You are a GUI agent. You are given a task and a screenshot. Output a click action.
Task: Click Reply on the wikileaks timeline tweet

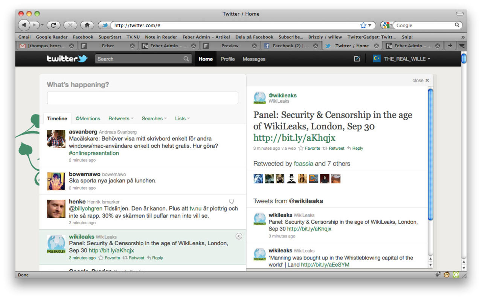point(155,258)
